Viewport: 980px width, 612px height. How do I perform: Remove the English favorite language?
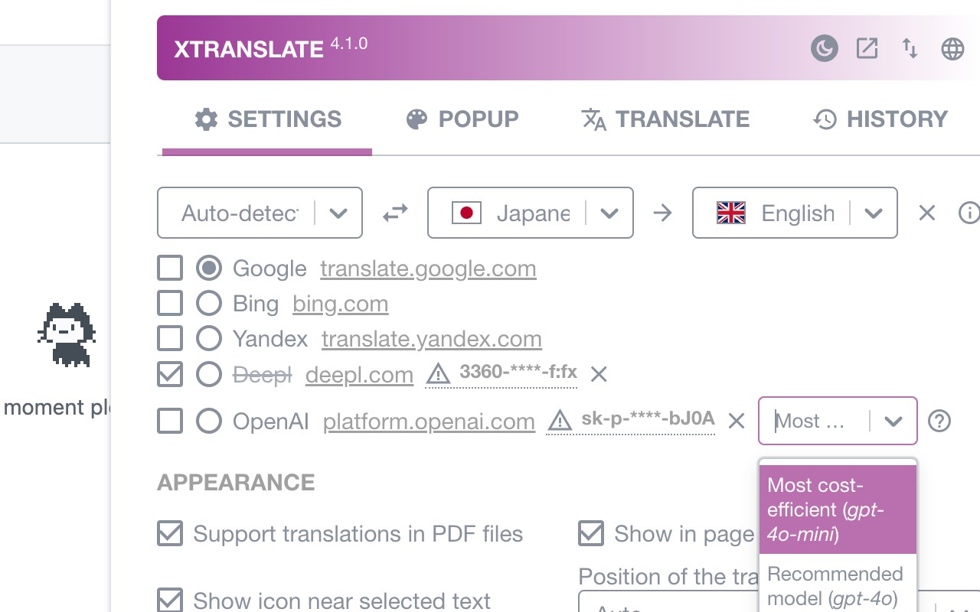[x=926, y=213]
